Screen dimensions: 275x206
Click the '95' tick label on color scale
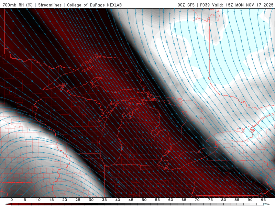click(x=263, y=200)
